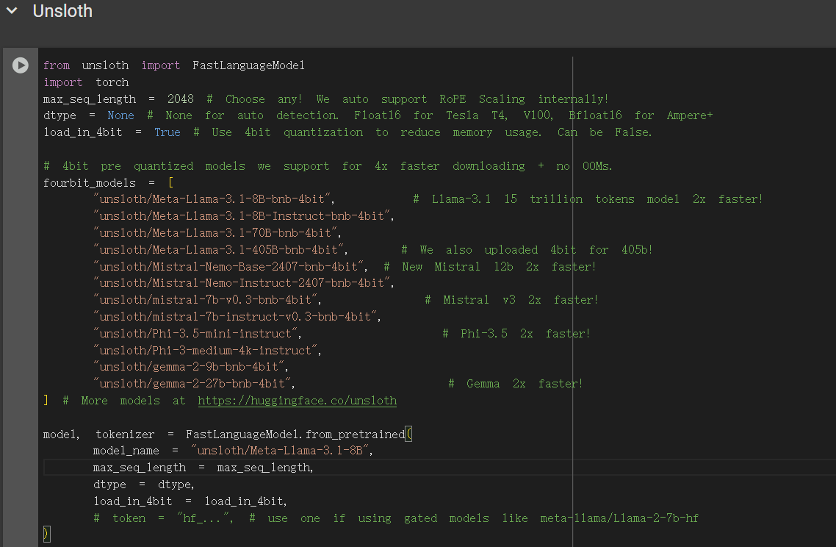The image size is (836, 547).
Task: Click the model_name "unsloth/Meta-Llama-3.1-8B" string
Action: [279, 451]
